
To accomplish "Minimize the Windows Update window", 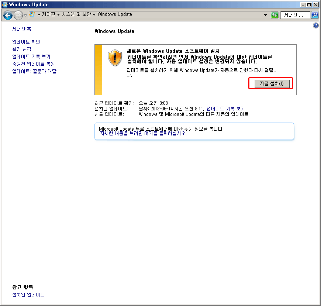I will point(303,4).
